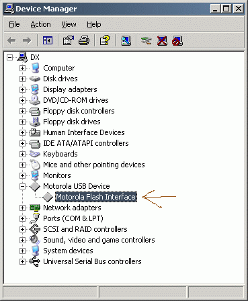Screen dimensions: 248x301
Task: Click the Human Interface Devices icon
Action: pos(35,132)
